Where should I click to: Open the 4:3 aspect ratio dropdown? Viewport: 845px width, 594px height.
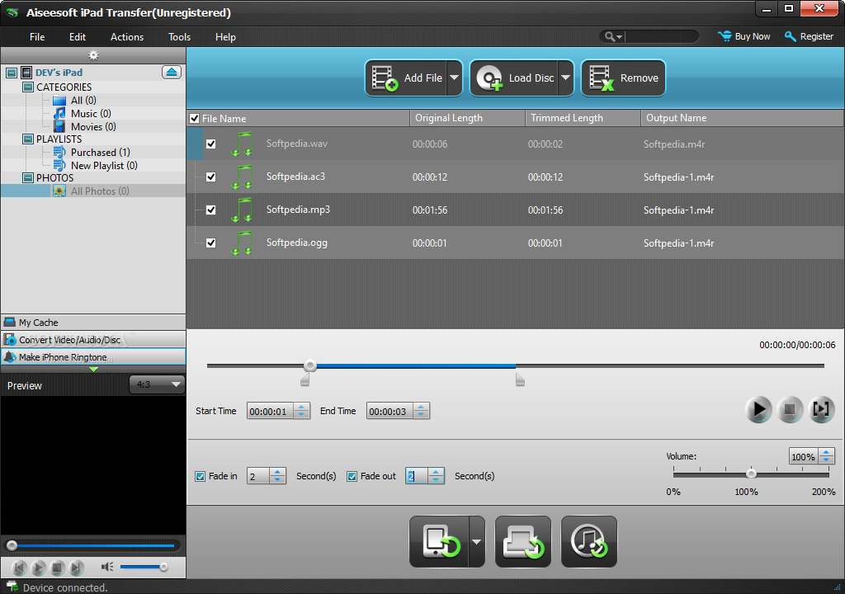pos(157,384)
